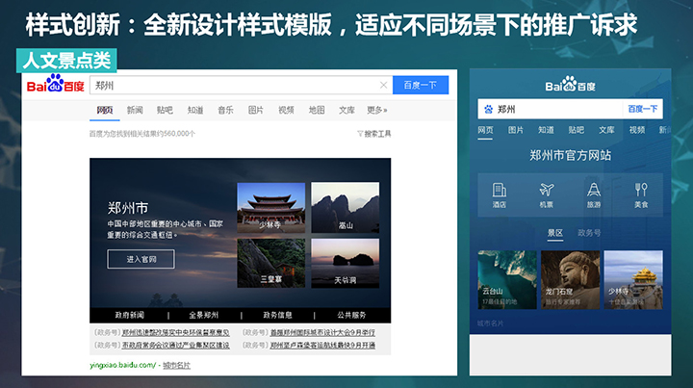Viewport: 693px width, 388px height.
Task: Tap the hotel (酒店) icon
Action: point(500,193)
